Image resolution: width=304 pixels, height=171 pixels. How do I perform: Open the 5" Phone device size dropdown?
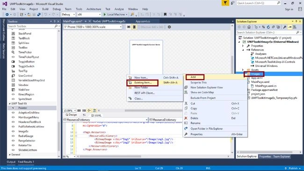(93, 27)
